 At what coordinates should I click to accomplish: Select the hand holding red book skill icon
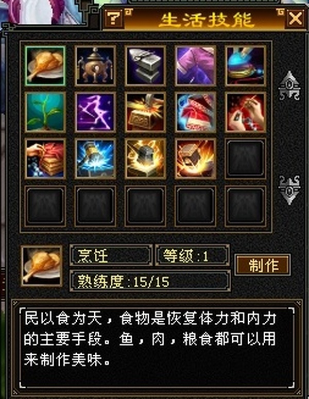click(45, 159)
